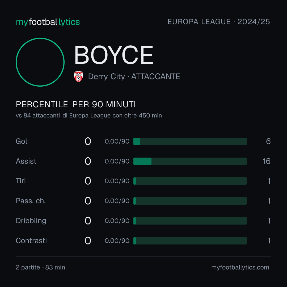
Task: Open the myfootballytics.com footer link
Action: (240, 267)
